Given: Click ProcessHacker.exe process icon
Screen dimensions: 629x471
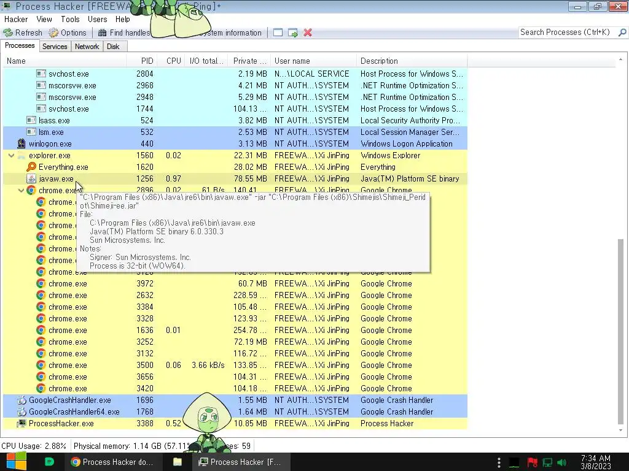Looking at the screenshot, I should tap(21, 423).
